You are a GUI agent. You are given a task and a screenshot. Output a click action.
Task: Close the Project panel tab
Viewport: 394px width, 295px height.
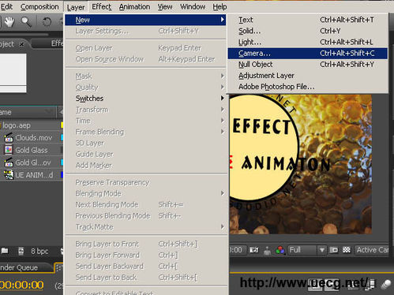click(x=21, y=44)
